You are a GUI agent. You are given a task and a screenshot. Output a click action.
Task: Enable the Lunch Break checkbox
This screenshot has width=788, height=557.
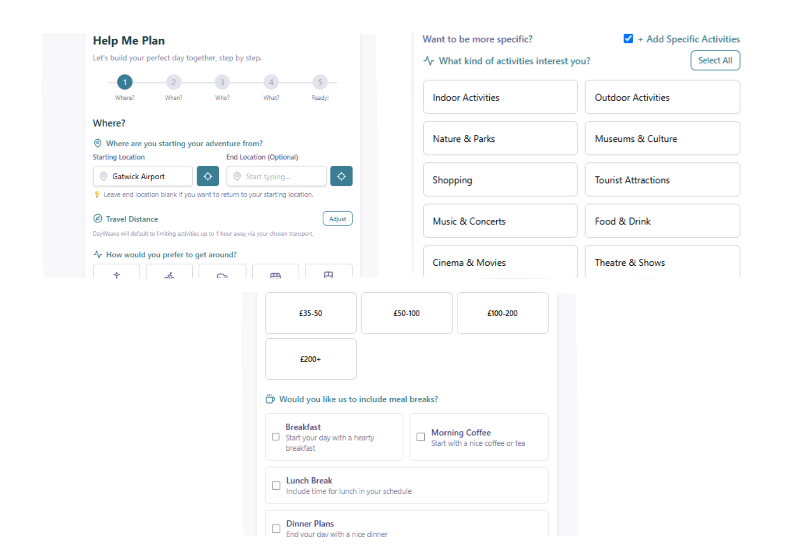(x=276, y=485)
